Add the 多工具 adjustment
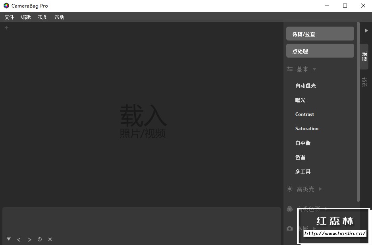The width and height of the screenshot is (372, 245). tap(303, 172)
